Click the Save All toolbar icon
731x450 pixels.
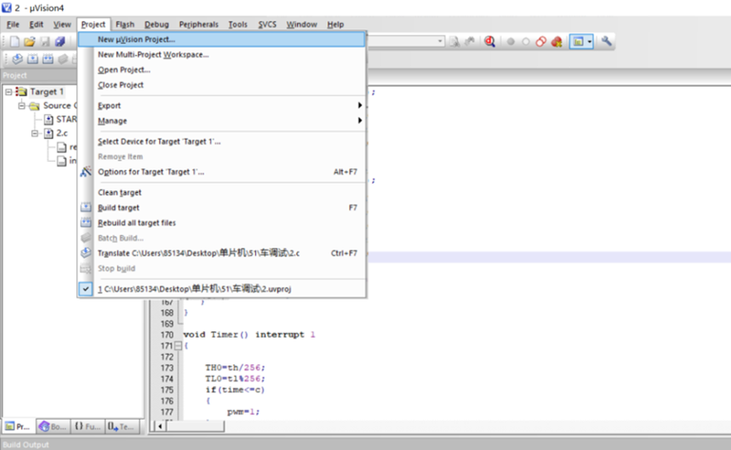click(60, 42)
